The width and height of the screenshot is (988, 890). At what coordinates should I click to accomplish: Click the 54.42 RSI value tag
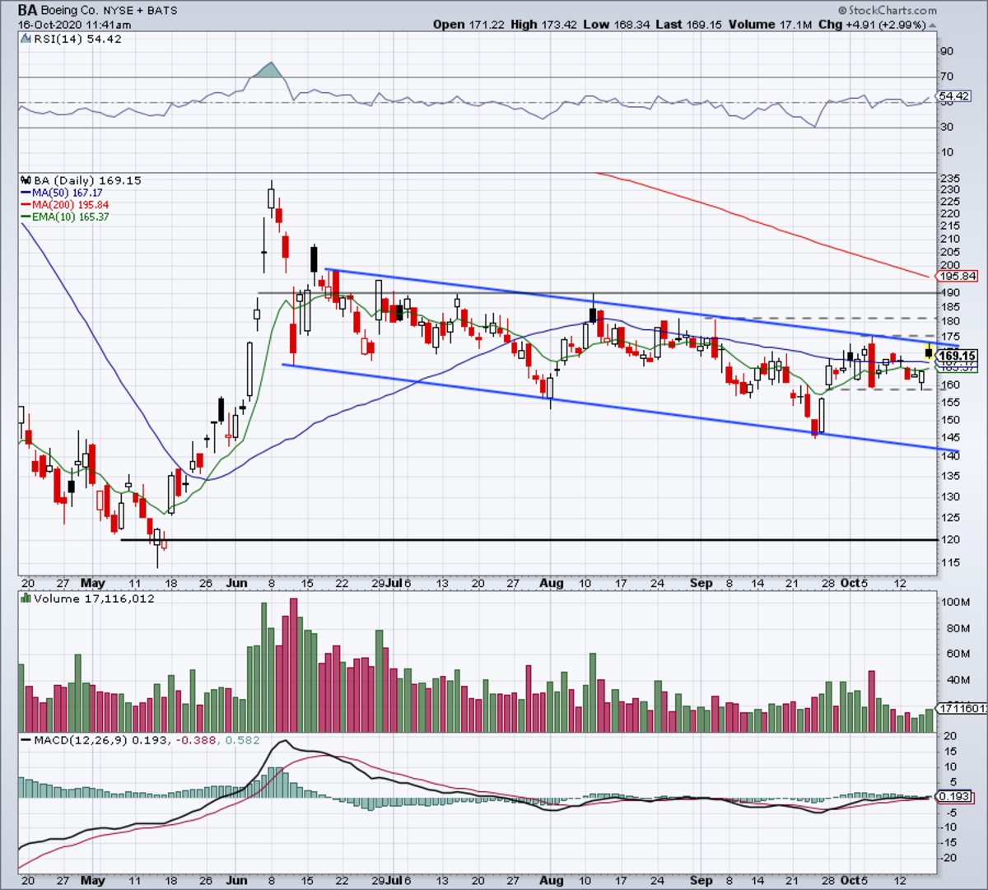pyautogui.click(x=955, y=96)
